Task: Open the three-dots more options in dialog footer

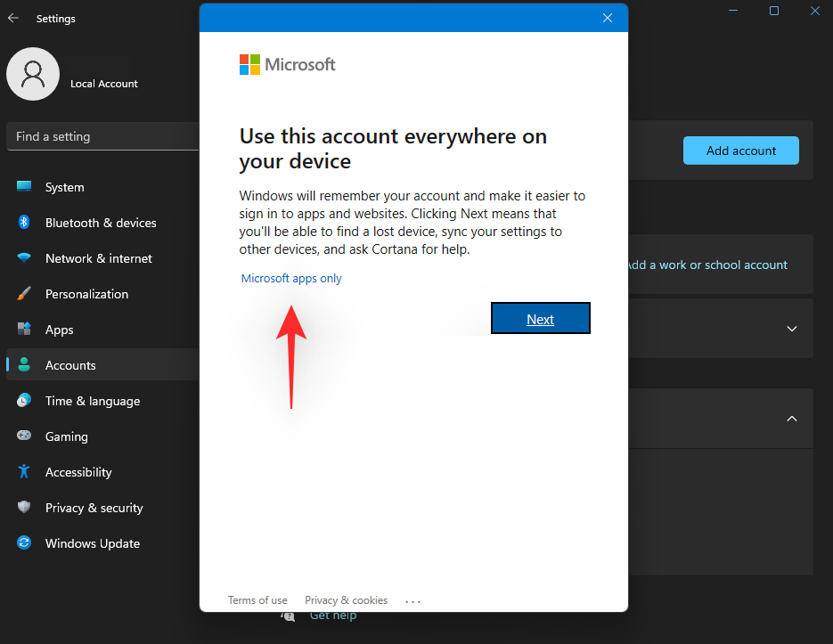Action: 412,601
